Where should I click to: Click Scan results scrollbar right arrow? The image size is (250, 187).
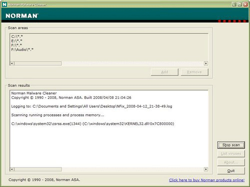point(206,169)
